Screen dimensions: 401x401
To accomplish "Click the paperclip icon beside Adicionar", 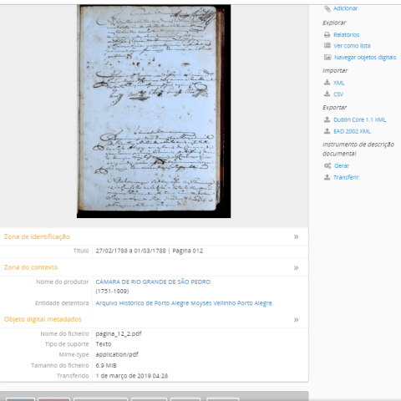I will coord(327,8).
